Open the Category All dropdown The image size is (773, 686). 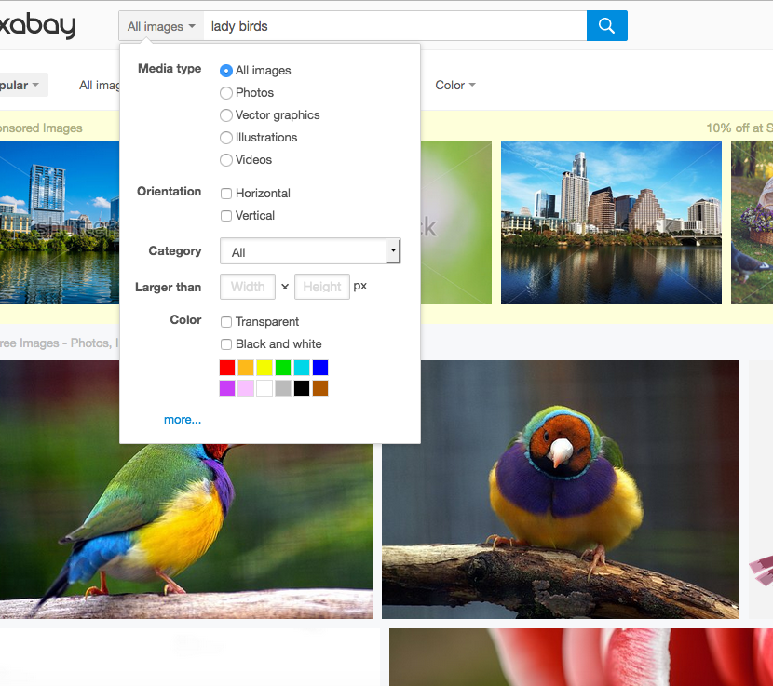310,251
